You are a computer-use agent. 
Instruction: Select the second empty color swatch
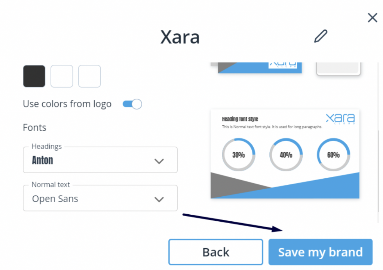62,76
